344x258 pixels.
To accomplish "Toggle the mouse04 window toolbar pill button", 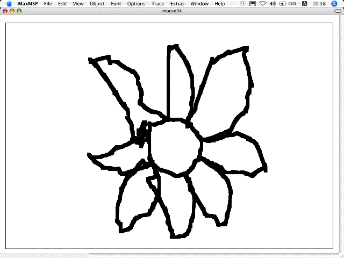I will pos(338,11).
